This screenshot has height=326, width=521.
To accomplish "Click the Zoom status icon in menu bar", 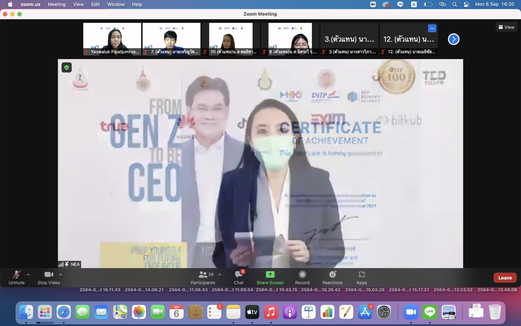I will 373,4.
